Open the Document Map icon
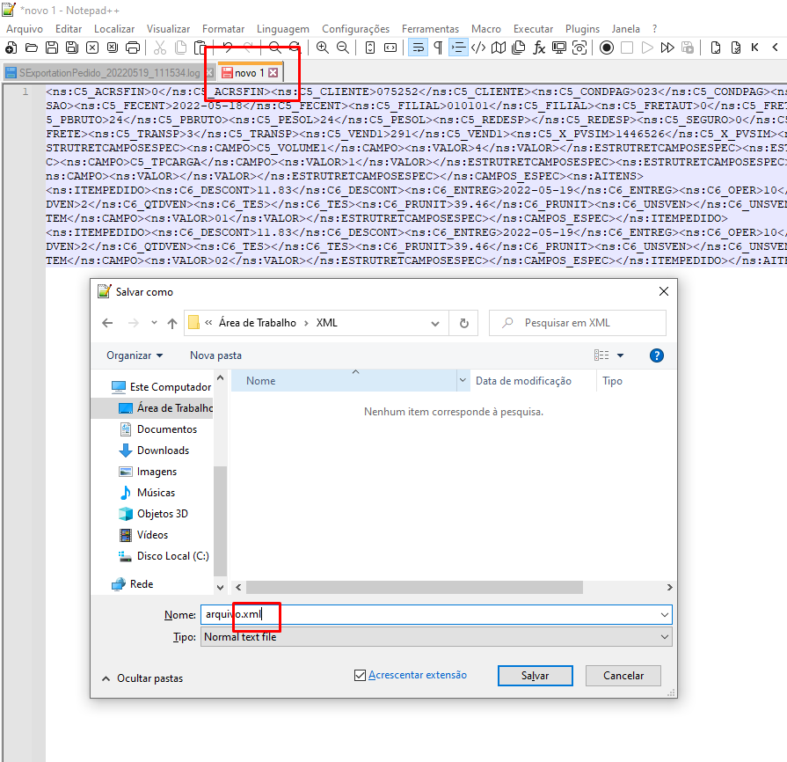 (x=499, y=48)
